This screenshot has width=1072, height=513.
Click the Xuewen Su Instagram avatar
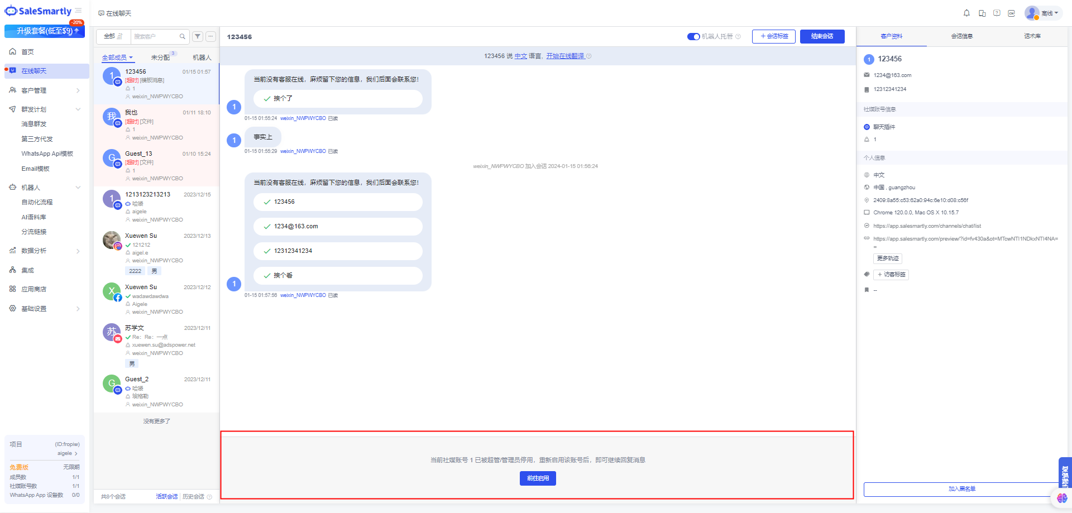[x=112, y=240]
